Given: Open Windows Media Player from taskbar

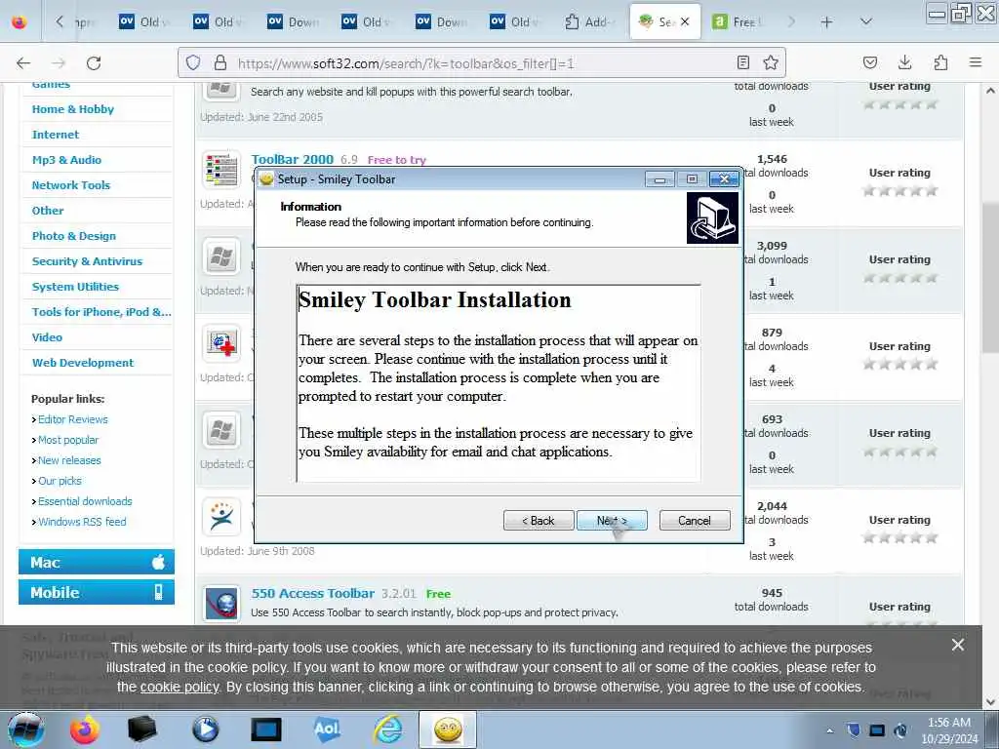Looking at the screenshot, I should click(x=205, y=729).
